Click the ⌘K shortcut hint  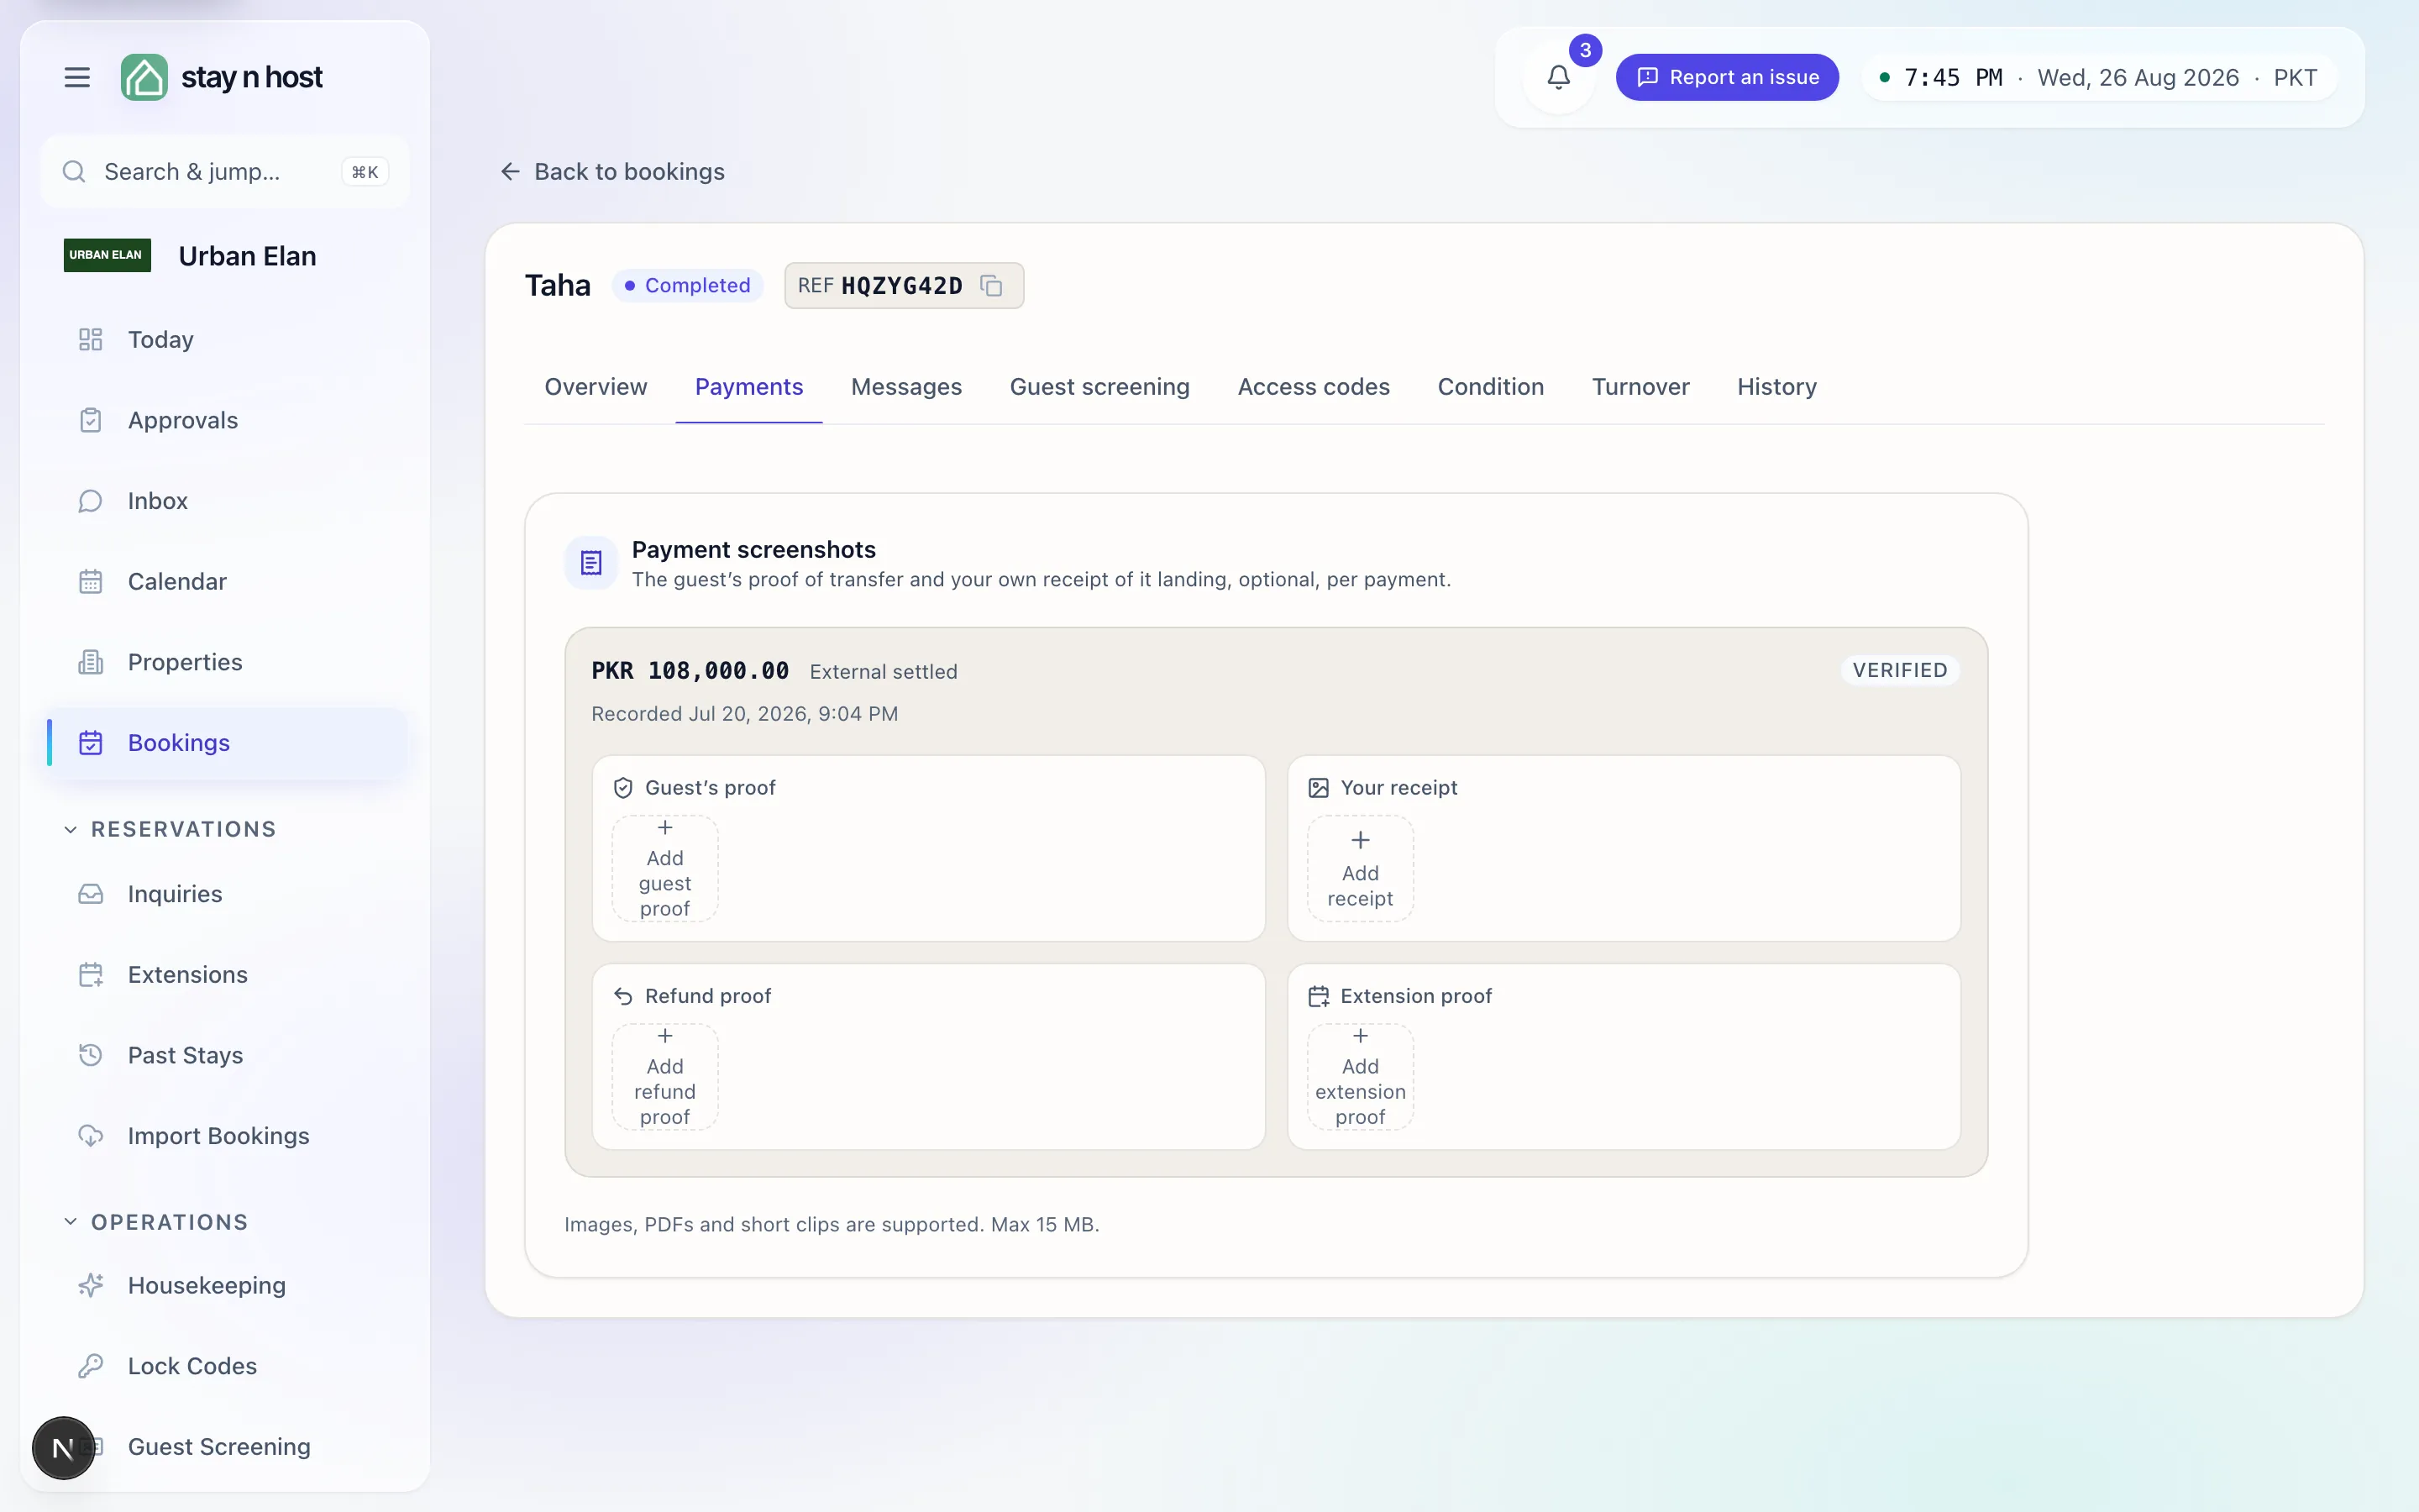[365, 172]
